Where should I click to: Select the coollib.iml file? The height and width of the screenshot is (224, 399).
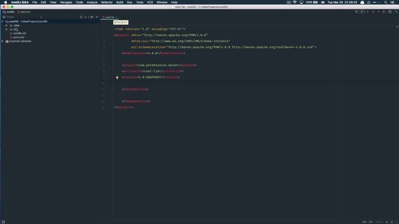coord(18,33)
